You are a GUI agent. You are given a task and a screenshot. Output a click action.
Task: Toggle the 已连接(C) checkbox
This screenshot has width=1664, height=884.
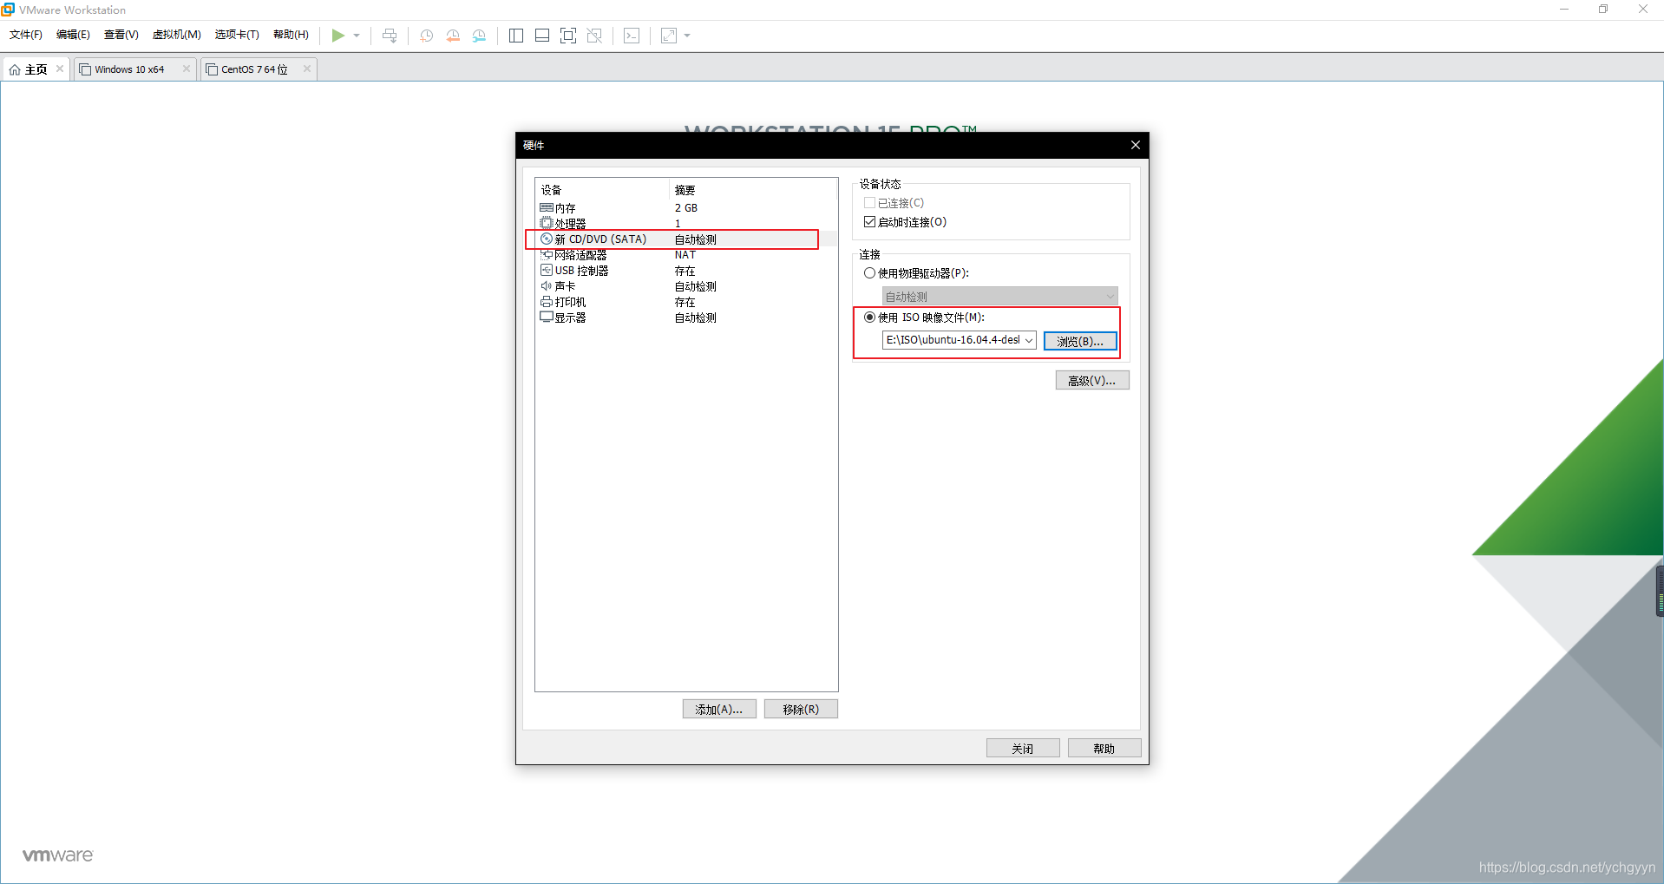coord(869,202)
